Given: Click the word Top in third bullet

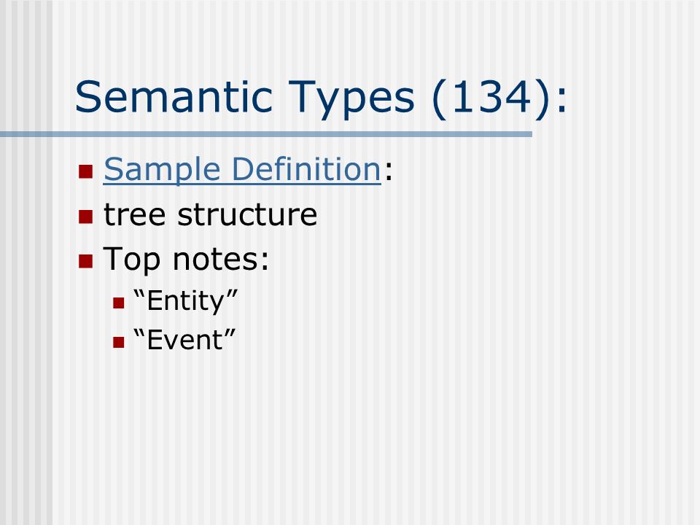Looking at the screenshot, I should click(x=131, y=260).
